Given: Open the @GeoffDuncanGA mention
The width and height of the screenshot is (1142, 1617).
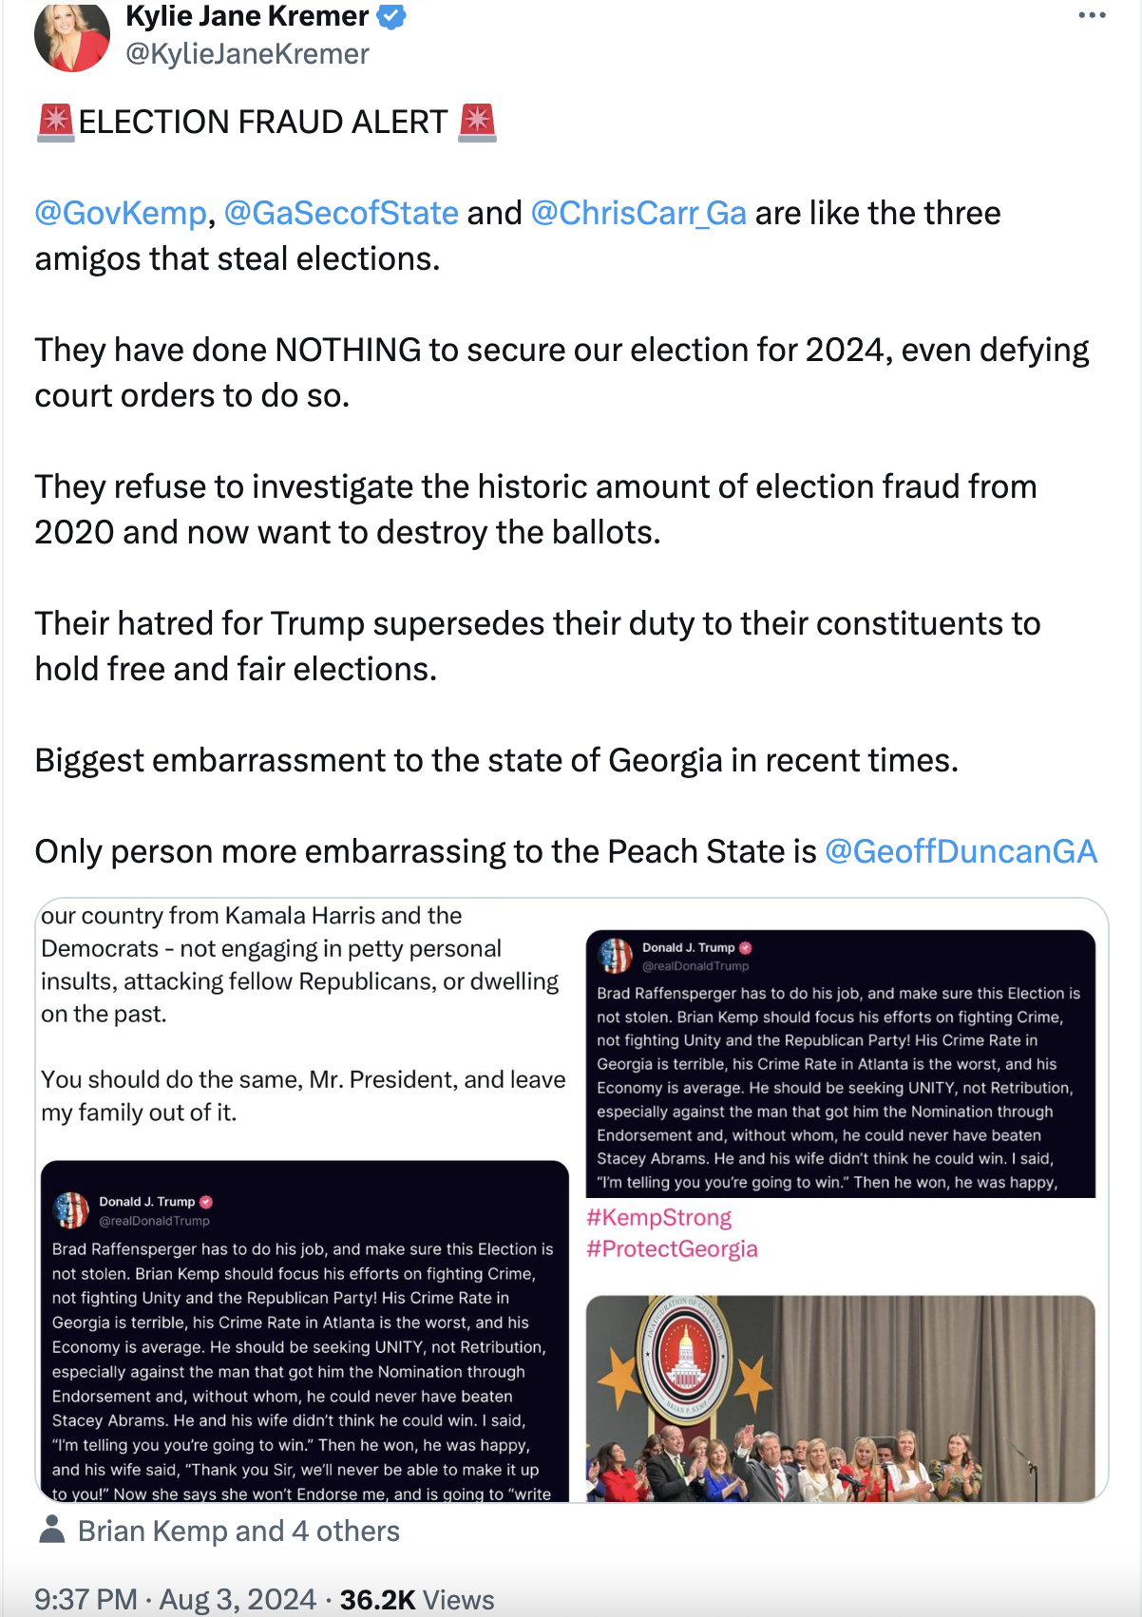Looking at the screenshot, I should coord(961,851).
